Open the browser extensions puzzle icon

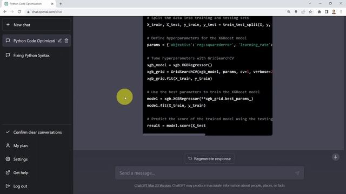point(320,12)
